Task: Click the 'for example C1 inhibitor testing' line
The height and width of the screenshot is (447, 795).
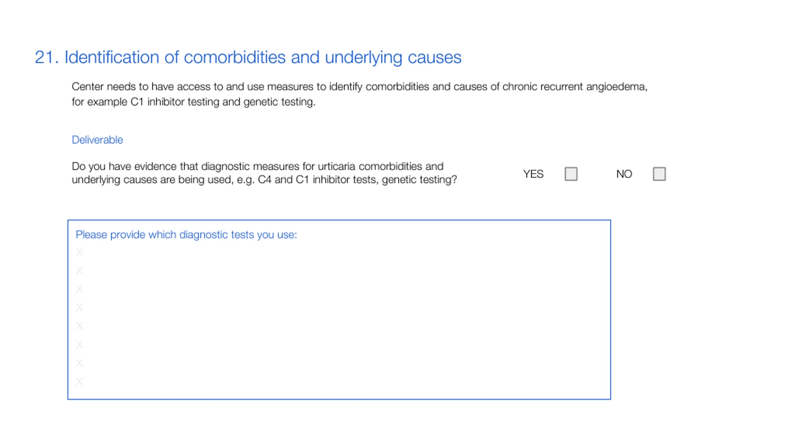Action: coord(193,102)
